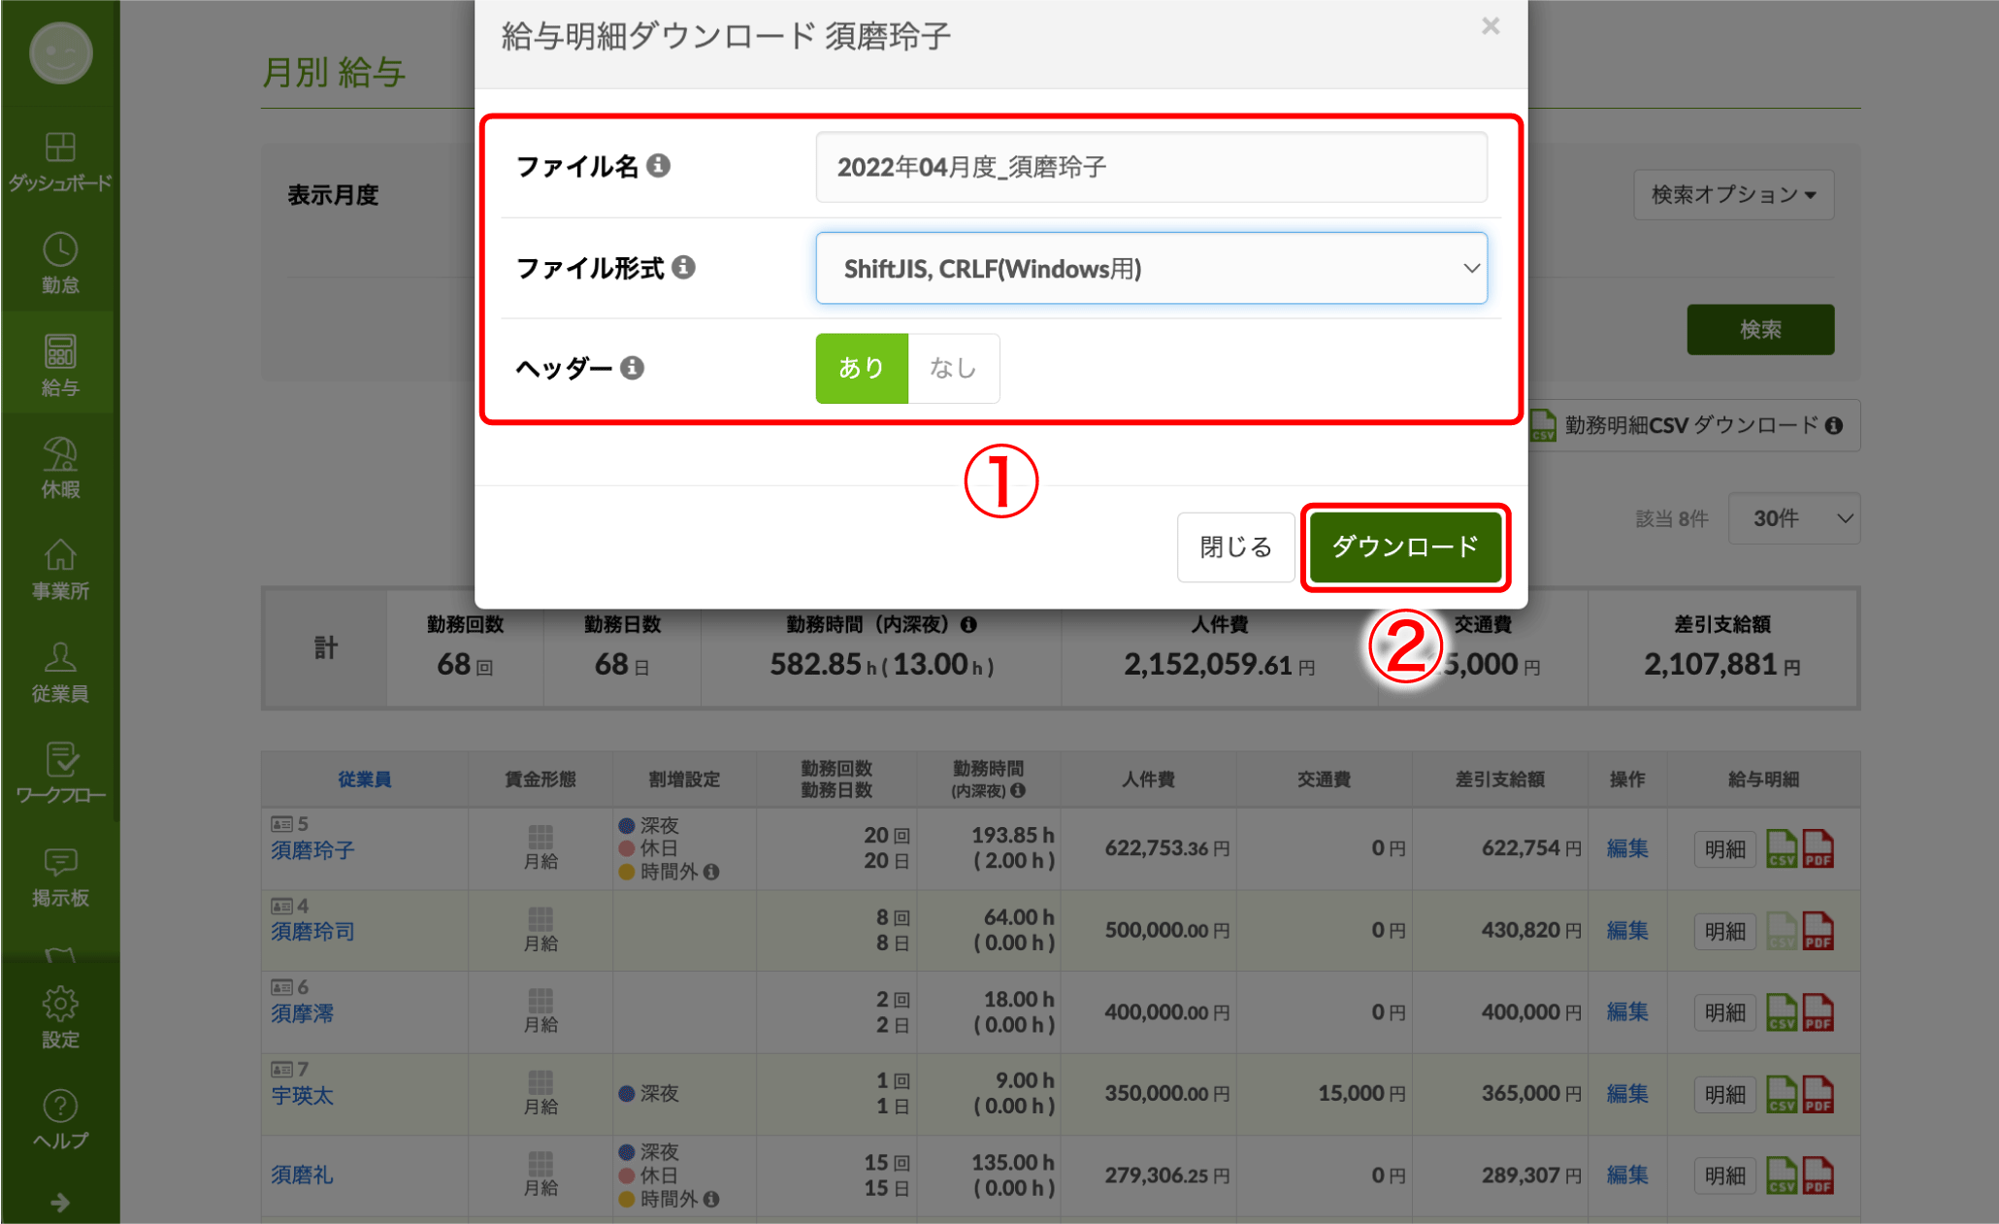Expand the ファイル形式 dropdown

[1151, 268]
